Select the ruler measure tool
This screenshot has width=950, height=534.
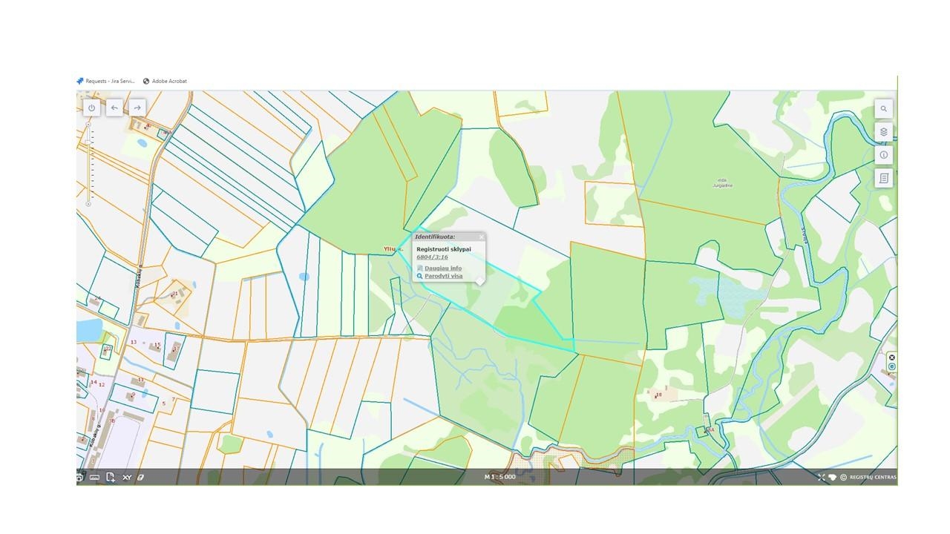pyautogui.click(x=94, y=477)
